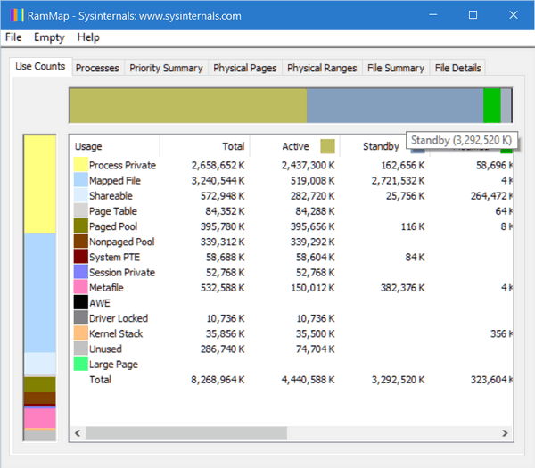The height and width of the screenshot is (468, 535).
Task: Click the left scroll arrow of horizontal scrollbar
Action: pyautogui.click(x=78, y=433)
